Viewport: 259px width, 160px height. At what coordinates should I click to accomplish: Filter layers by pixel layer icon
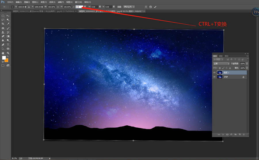(228, 59)
